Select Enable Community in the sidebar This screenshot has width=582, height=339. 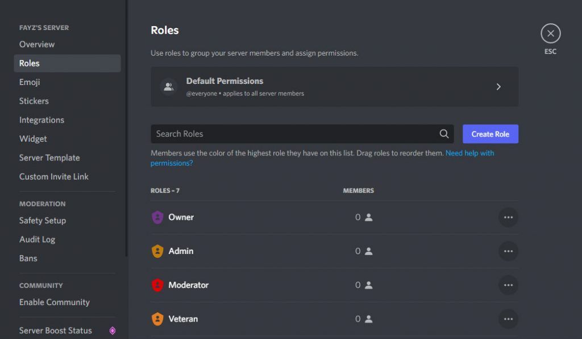(55, 302)
